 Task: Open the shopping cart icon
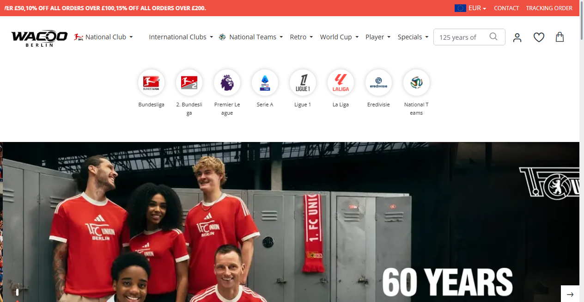click(x=560, y=37)
